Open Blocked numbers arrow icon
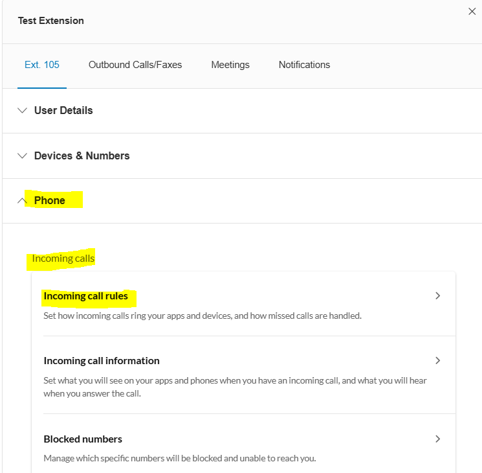This screenshot has width=482, height=473. click(x=438, y=439)
